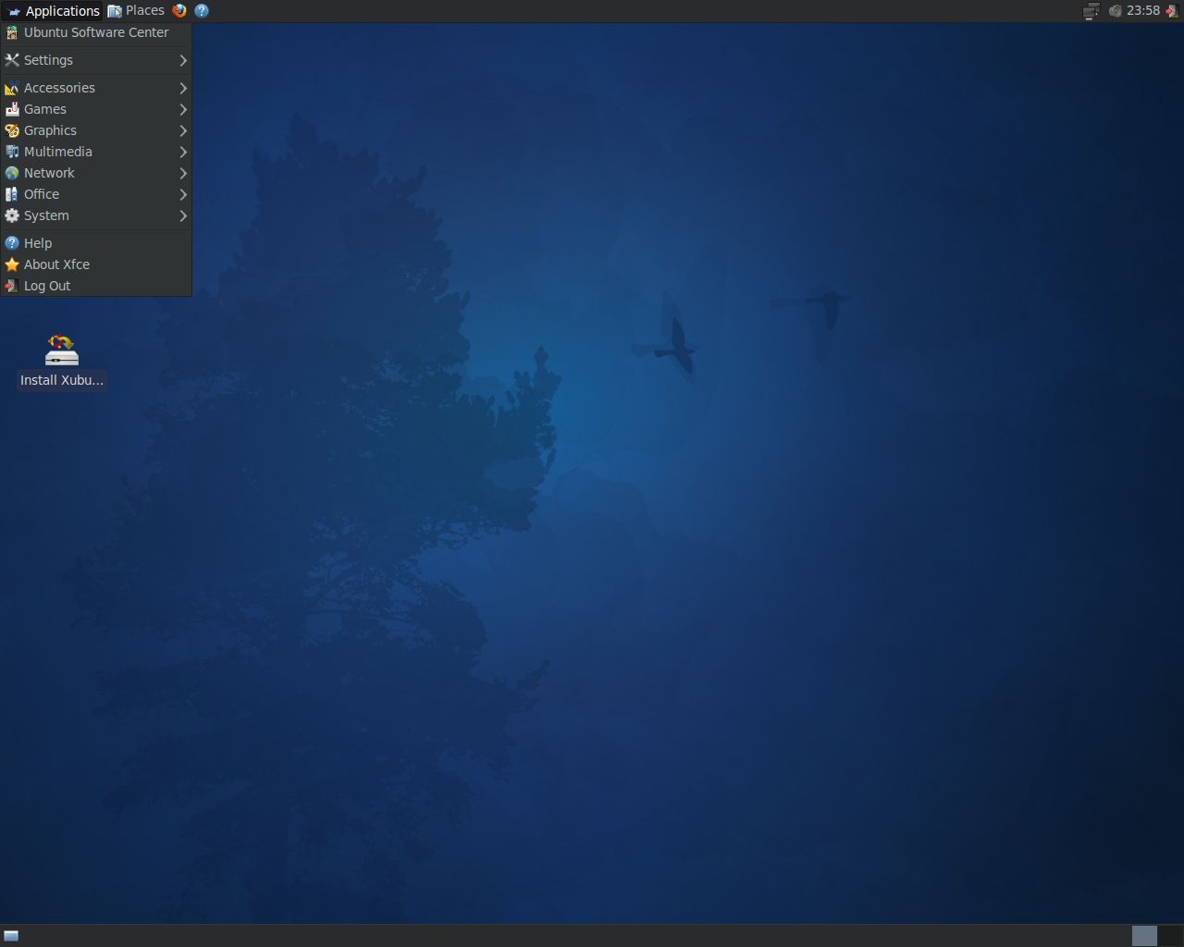Open the network connections tray icon

pos(1091,11)
